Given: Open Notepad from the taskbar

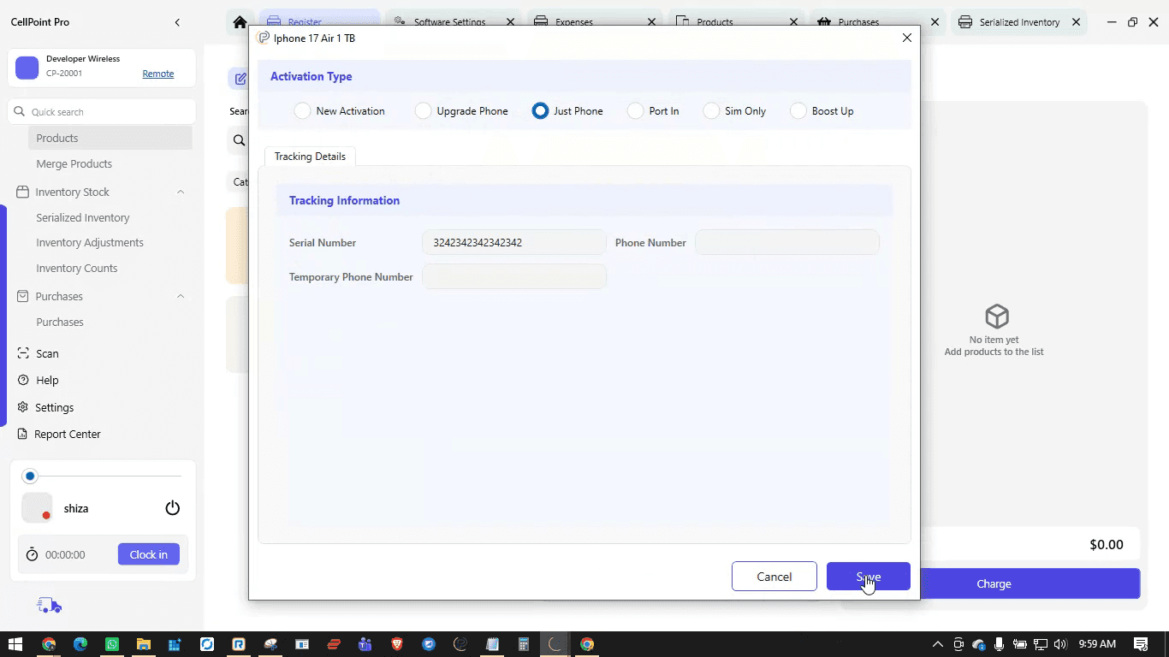Looking at the screenshot, I should 492,644.
